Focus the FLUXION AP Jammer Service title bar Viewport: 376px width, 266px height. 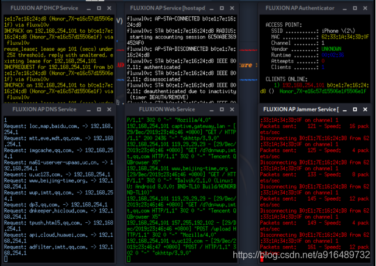coord(301,109)
